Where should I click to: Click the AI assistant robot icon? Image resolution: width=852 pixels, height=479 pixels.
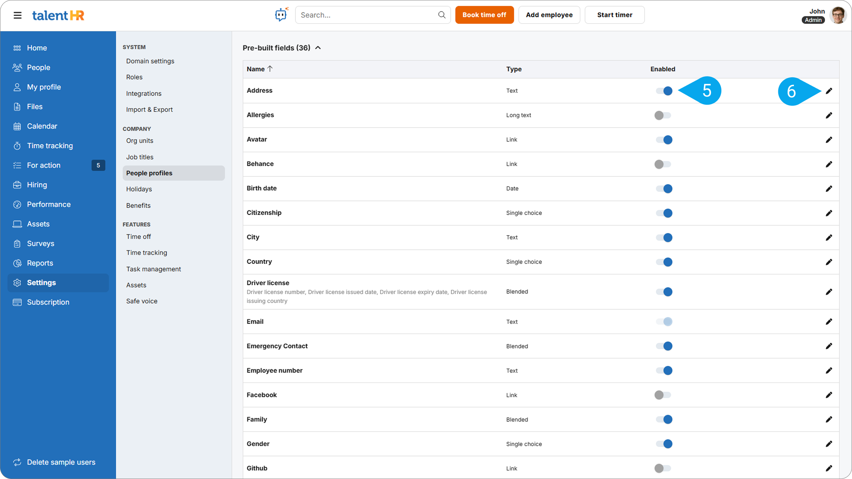[281, 15]
